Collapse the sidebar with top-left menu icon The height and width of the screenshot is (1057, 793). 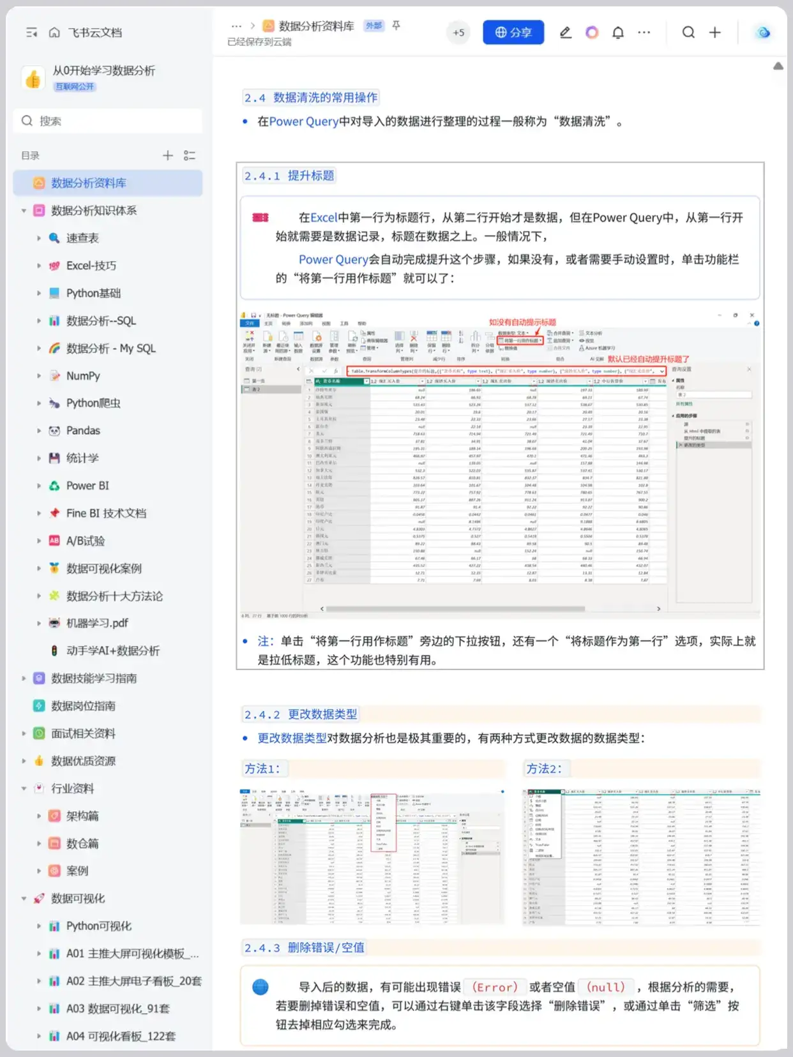tap(31, 33)
